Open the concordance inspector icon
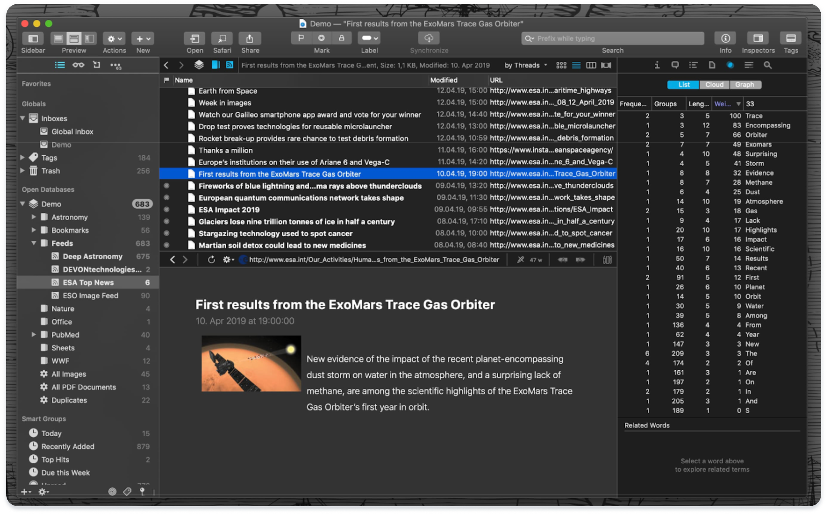Viewport: 827px width, 514px height. tap(730, 65)
